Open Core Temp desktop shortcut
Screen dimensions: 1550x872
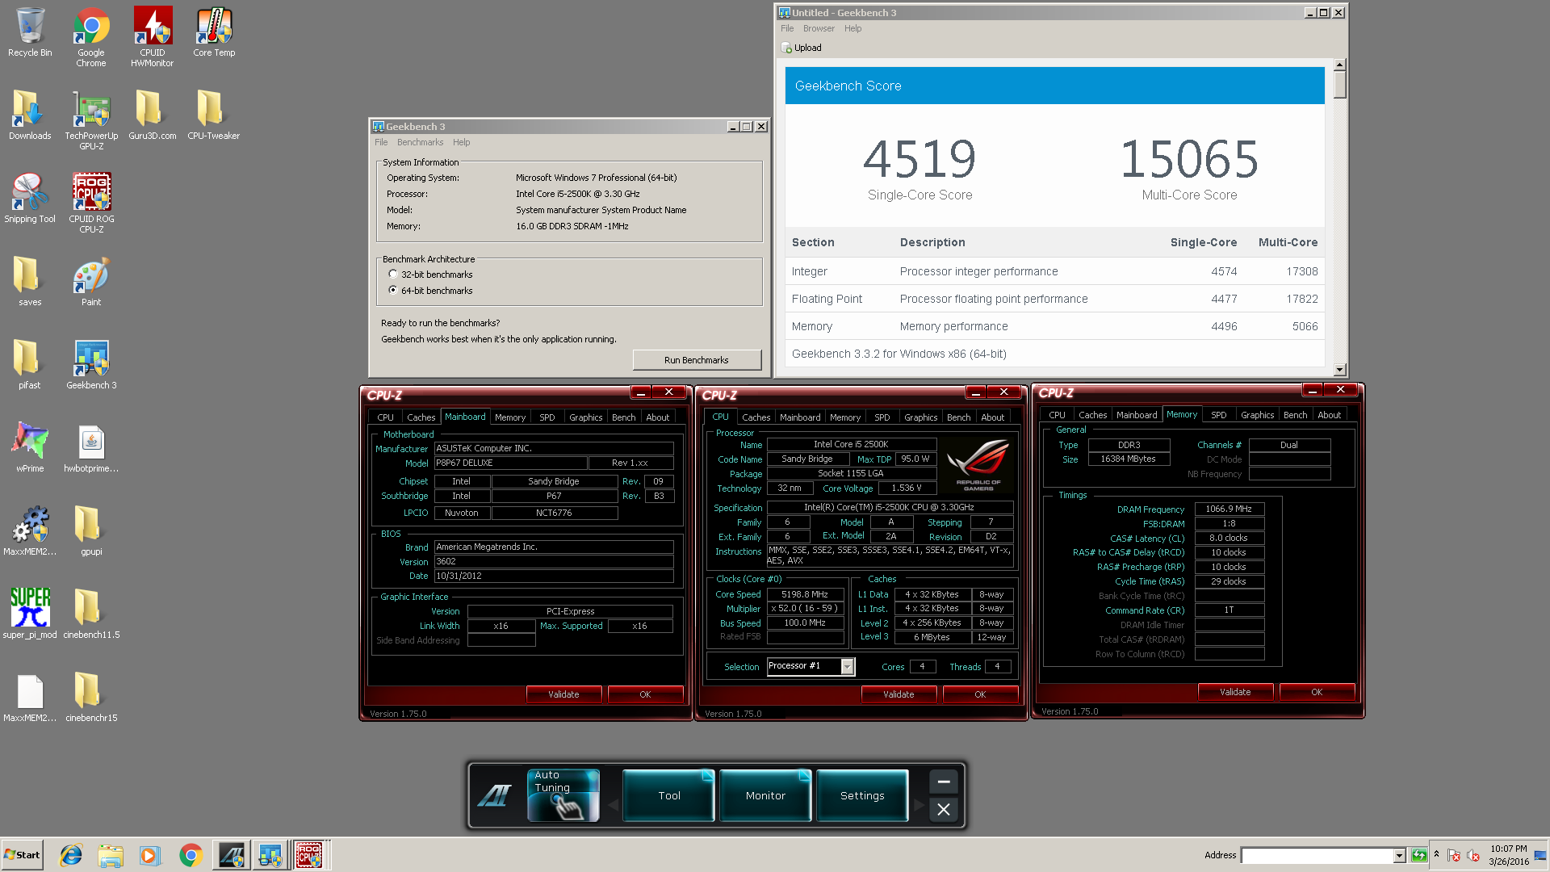click(214, 32)
